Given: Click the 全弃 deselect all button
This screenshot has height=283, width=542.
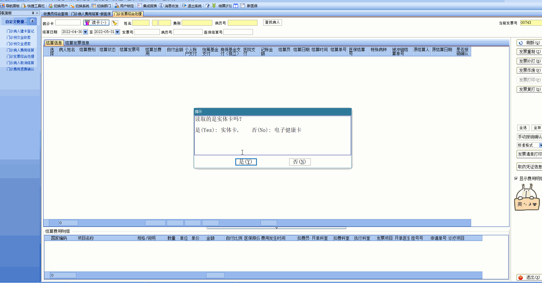Looking at the screenshot, I should click(x=537, y=128).
